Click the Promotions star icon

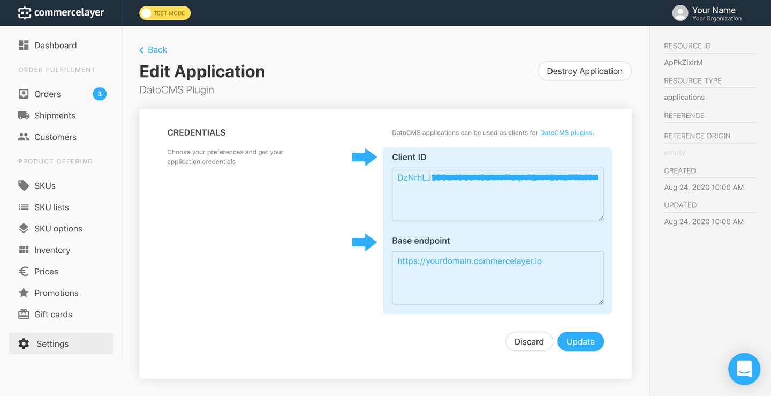pyautogui.click(x=24, y=293)
